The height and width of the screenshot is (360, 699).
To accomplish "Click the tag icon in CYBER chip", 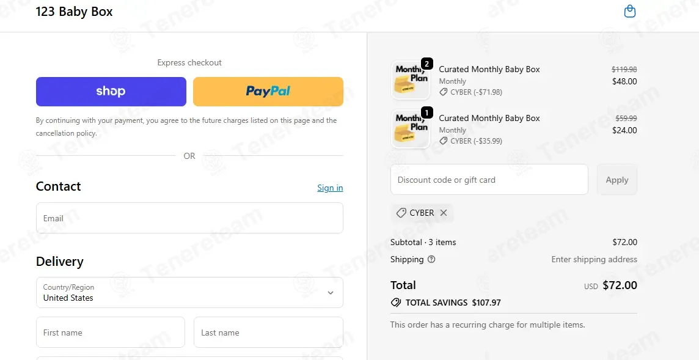I will click(x=401, y=213).
